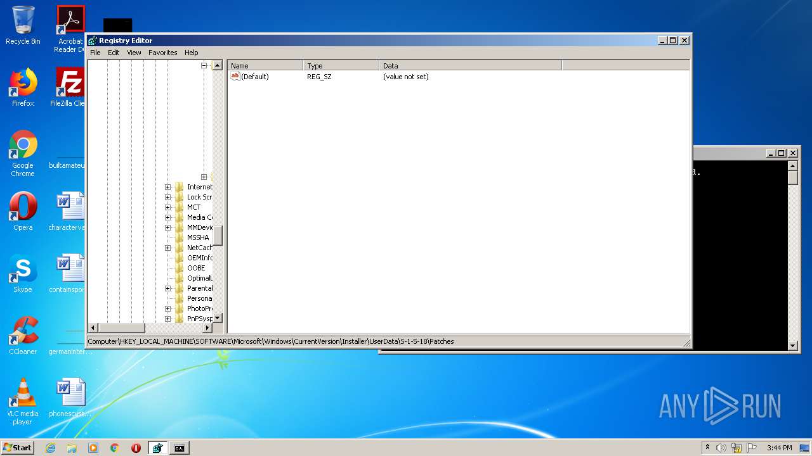Open the Firefox desktop icon
This screenshot has width=812, height=456.
tap(23, 87)
